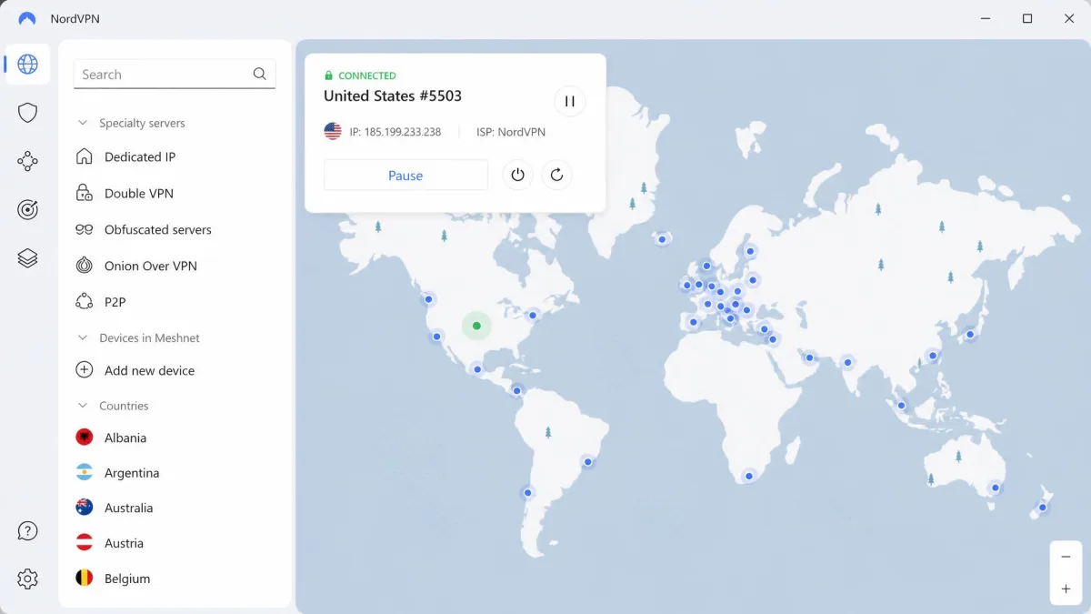Click the search magnifier icon

260,74
